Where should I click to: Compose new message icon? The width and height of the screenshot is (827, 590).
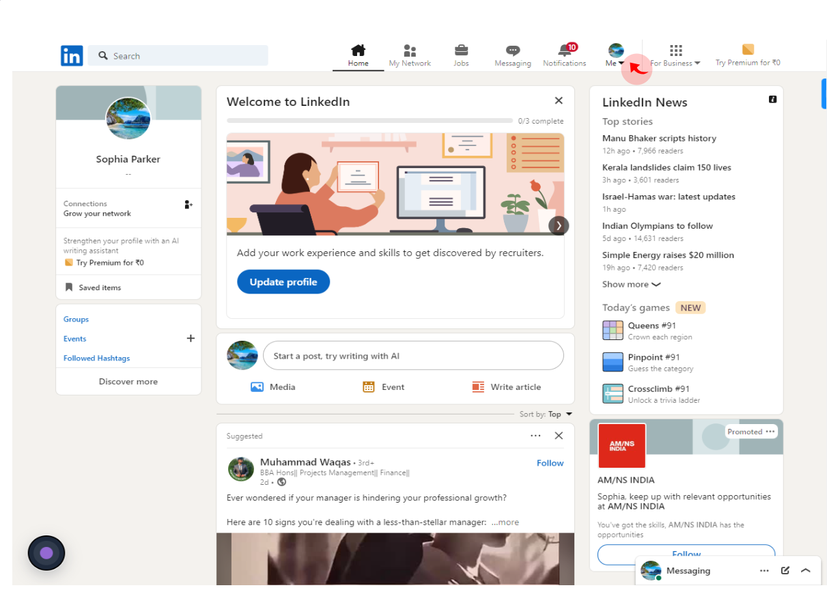(x=785, y=571)
